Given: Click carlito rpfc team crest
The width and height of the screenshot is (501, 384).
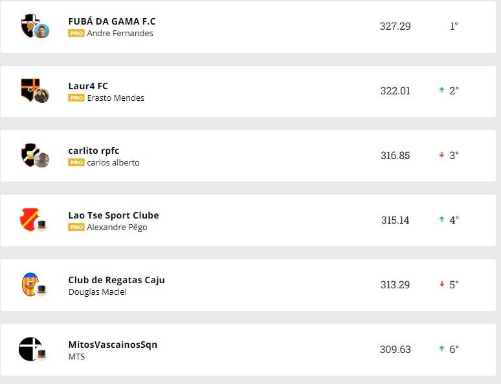Looking at the screenshot, I should 29,154.
